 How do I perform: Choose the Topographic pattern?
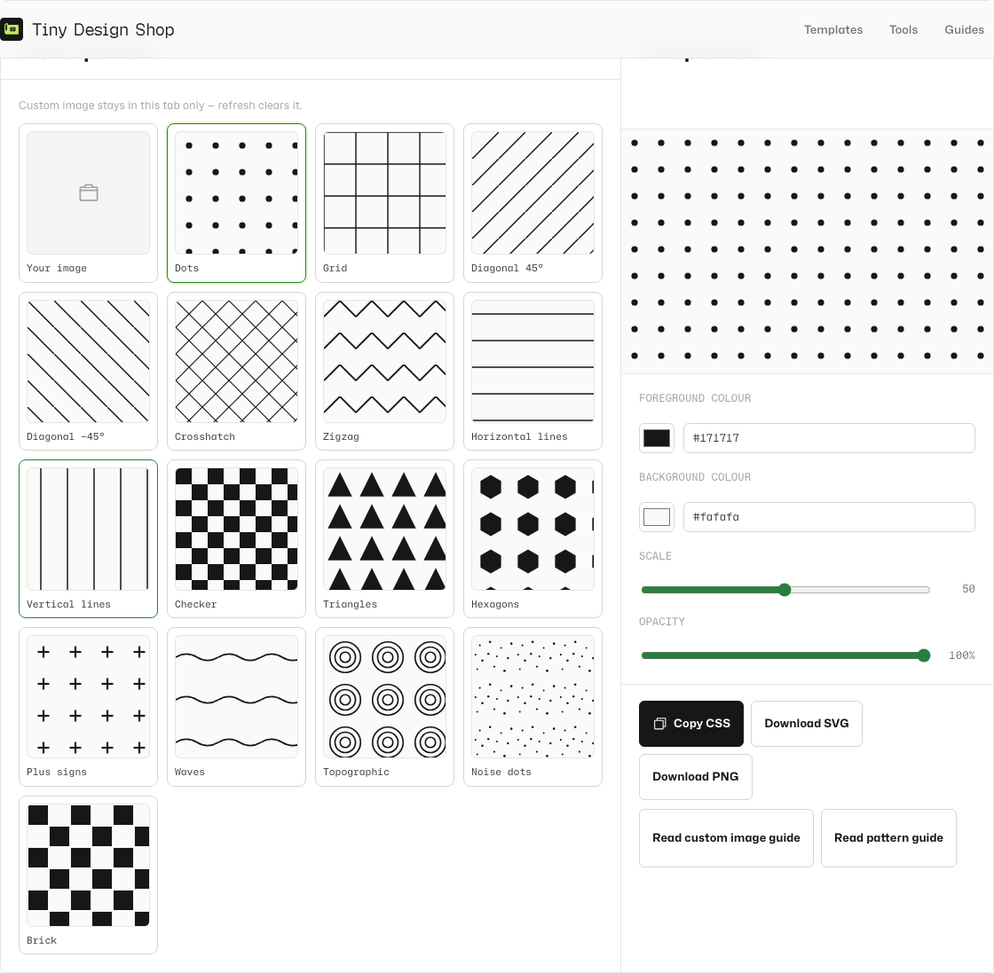pyautogui.click(x=385, y=707)
